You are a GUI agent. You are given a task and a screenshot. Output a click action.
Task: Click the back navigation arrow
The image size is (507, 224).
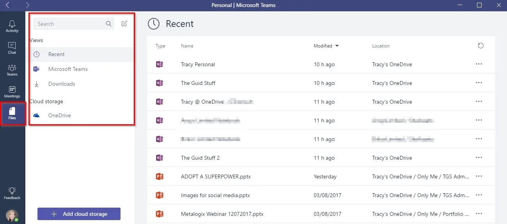[7, 5]
